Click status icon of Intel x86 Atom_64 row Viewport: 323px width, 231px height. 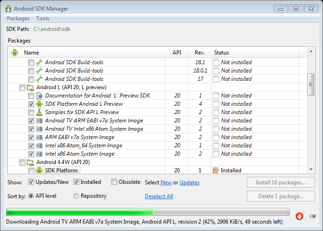coord(215,146)
